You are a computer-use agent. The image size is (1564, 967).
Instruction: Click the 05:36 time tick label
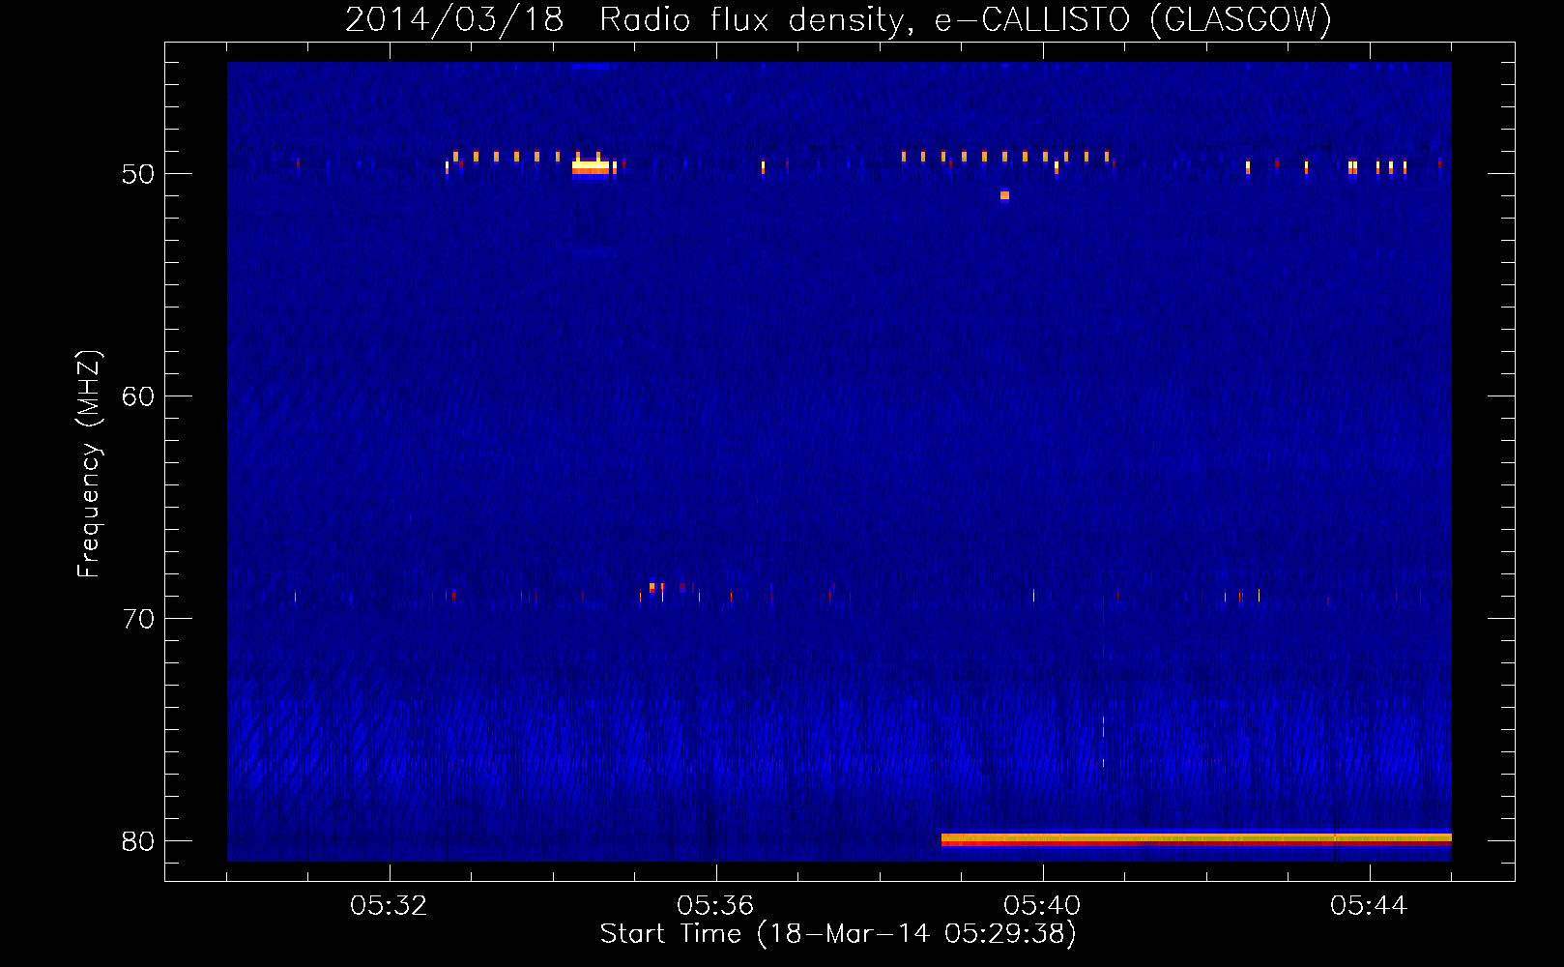(715, 906)
